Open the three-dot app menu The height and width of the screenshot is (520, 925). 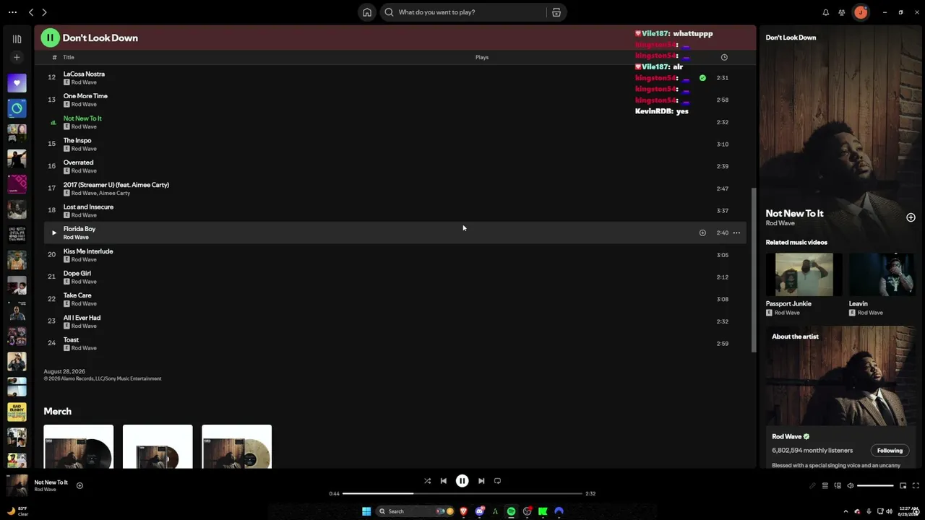tap(12, 12)
